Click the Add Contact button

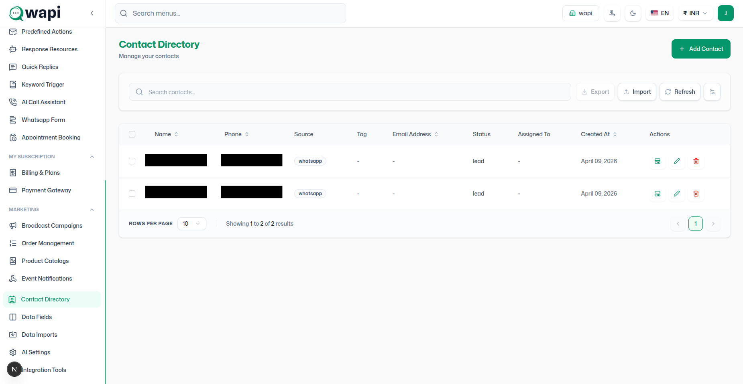point(701,49)
